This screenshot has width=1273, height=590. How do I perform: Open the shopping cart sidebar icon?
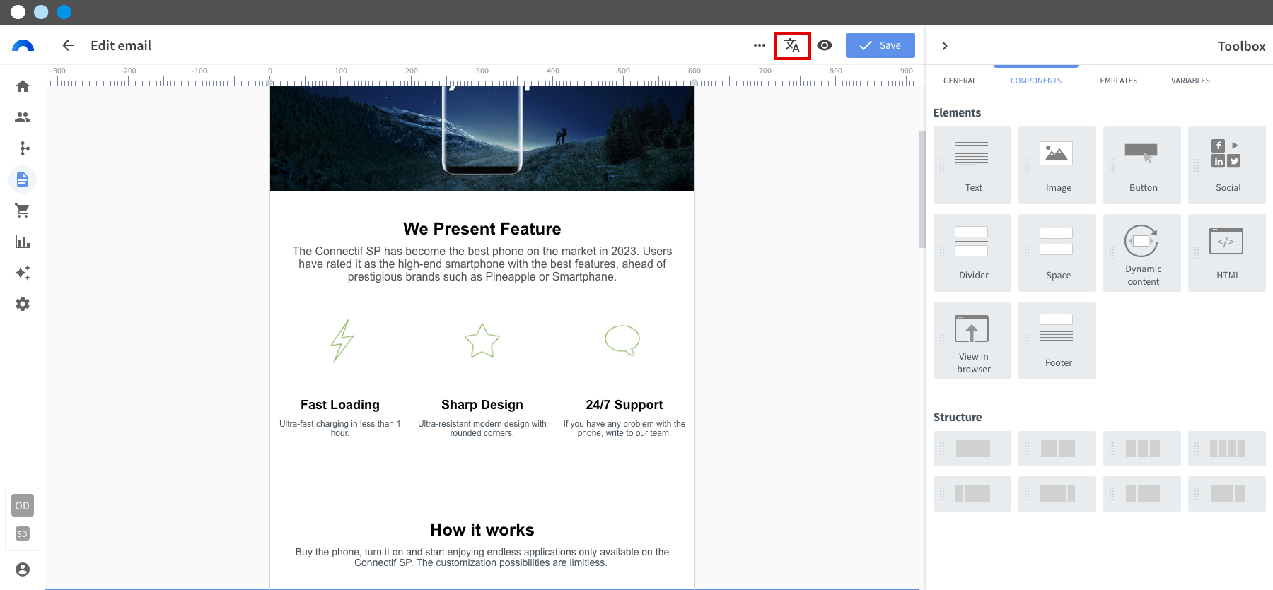(23, 211)
